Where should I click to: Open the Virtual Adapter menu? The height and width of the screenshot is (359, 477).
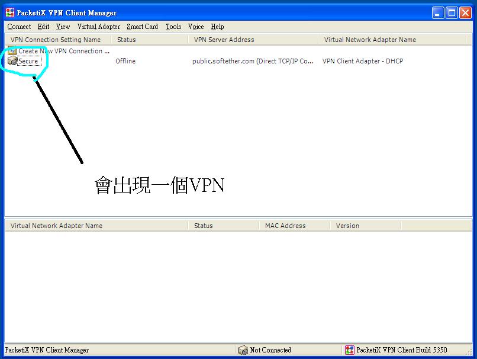[x=99, y=27]
